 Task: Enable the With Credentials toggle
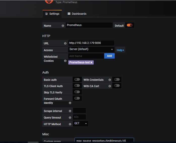click(117, 79)
